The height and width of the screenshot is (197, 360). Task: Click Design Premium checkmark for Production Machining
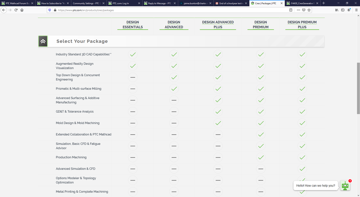pyautogui.click(x=260, y=157)
